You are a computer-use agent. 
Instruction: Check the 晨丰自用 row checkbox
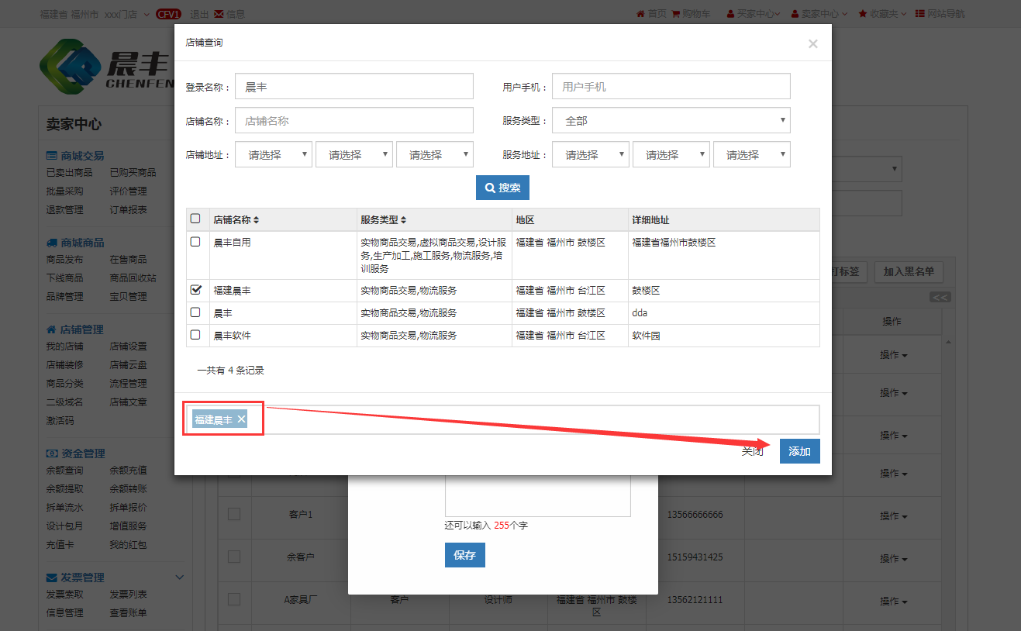click(195, 242)
